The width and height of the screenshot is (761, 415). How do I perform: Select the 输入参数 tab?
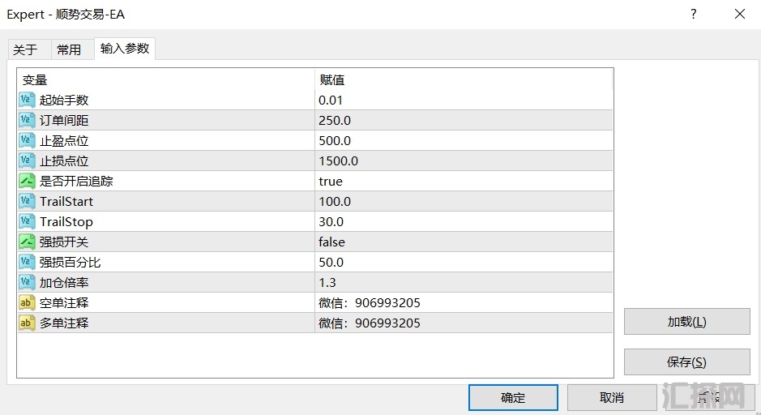[x=125, y=49]
